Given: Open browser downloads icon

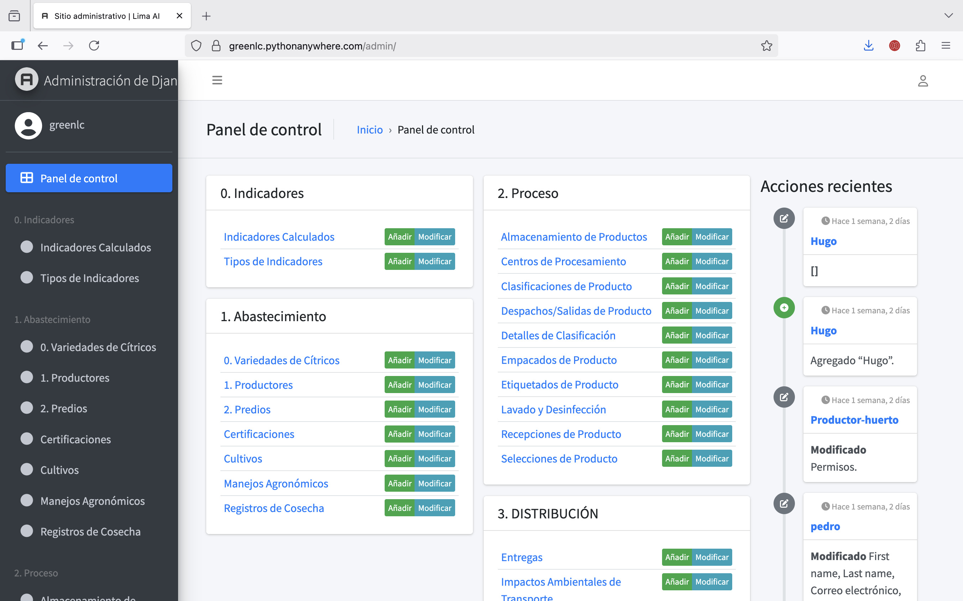Looking at the screenshot, I should pos(868,46).
